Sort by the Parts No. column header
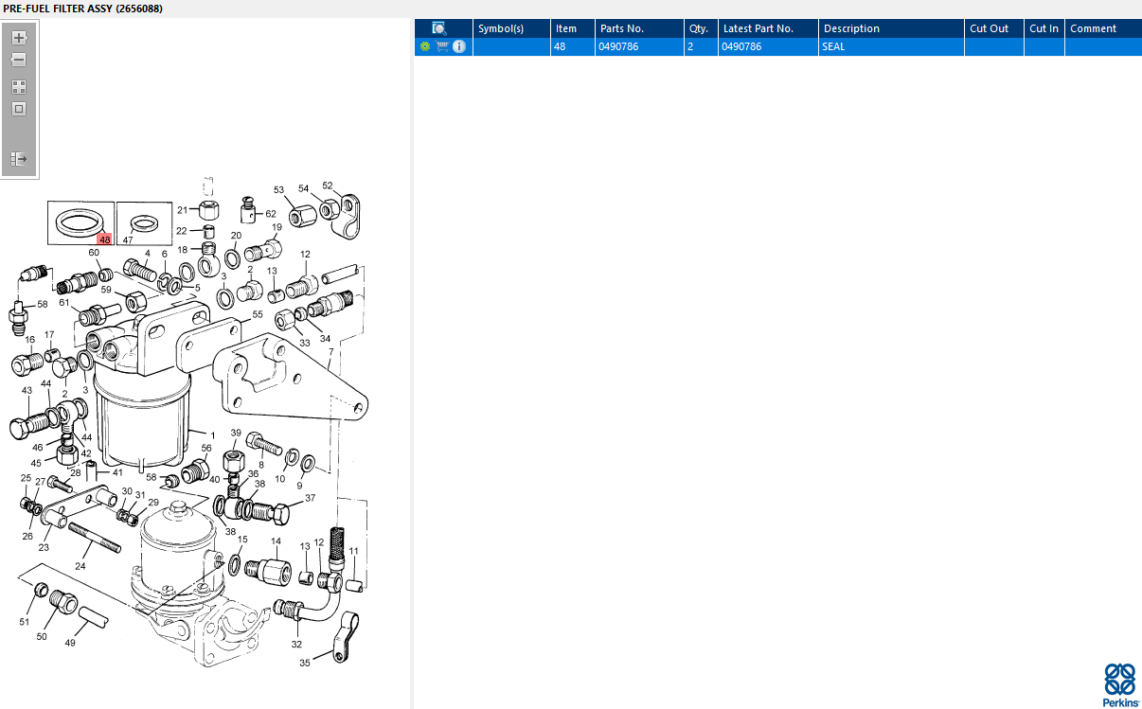Image resolution: width=1142 pixels, height=709 pixels. 639,28
